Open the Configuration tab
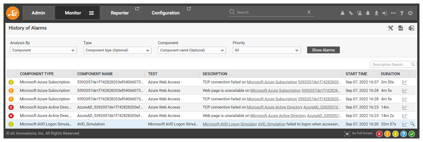Viewport: 423px width, 142px height. (x=166, y=13)
